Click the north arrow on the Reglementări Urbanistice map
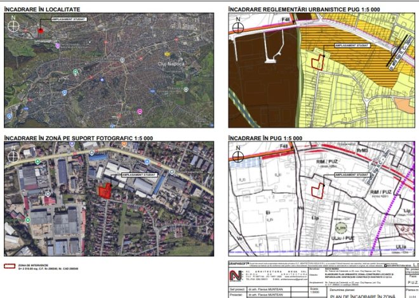The image size is (419, 298). pyautogui.click(x=239, y=27)
